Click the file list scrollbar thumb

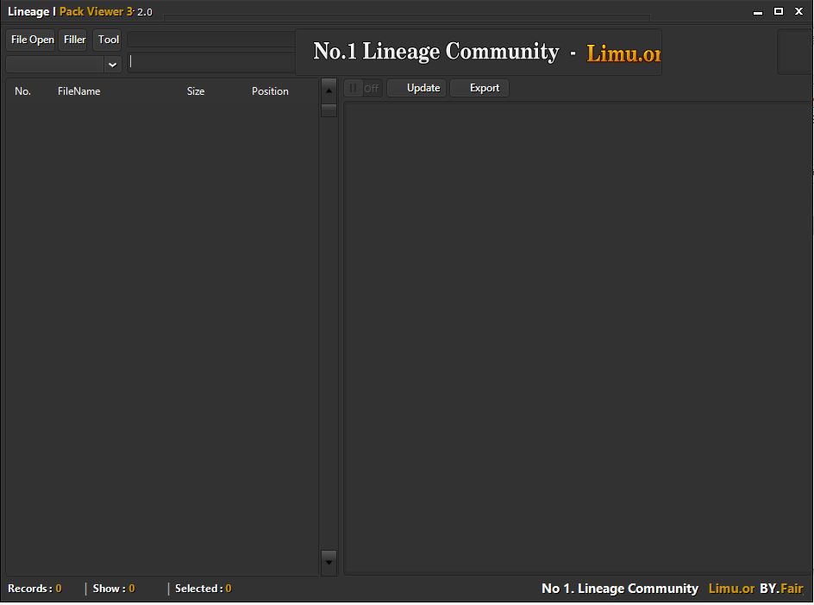click(329, 110)
